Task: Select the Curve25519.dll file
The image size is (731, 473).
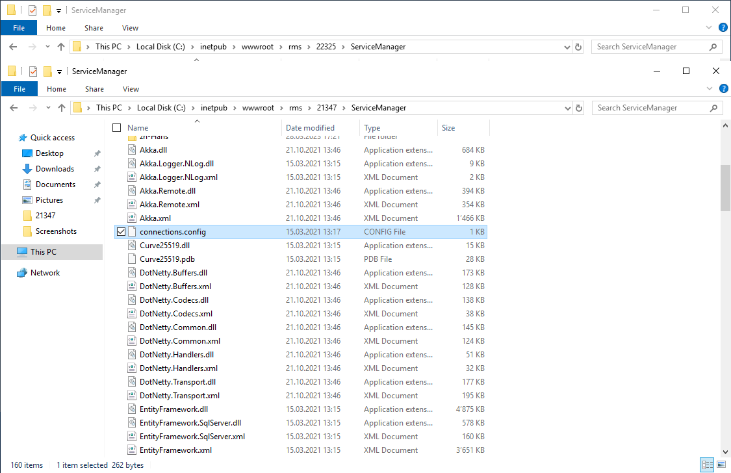Action: (301, 246)
